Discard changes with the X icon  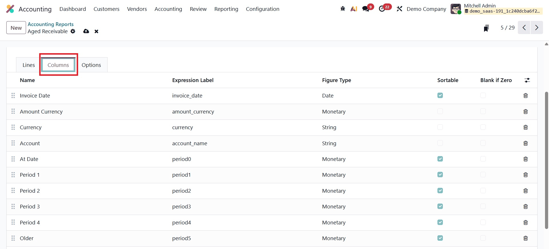[x=96, y=31]
